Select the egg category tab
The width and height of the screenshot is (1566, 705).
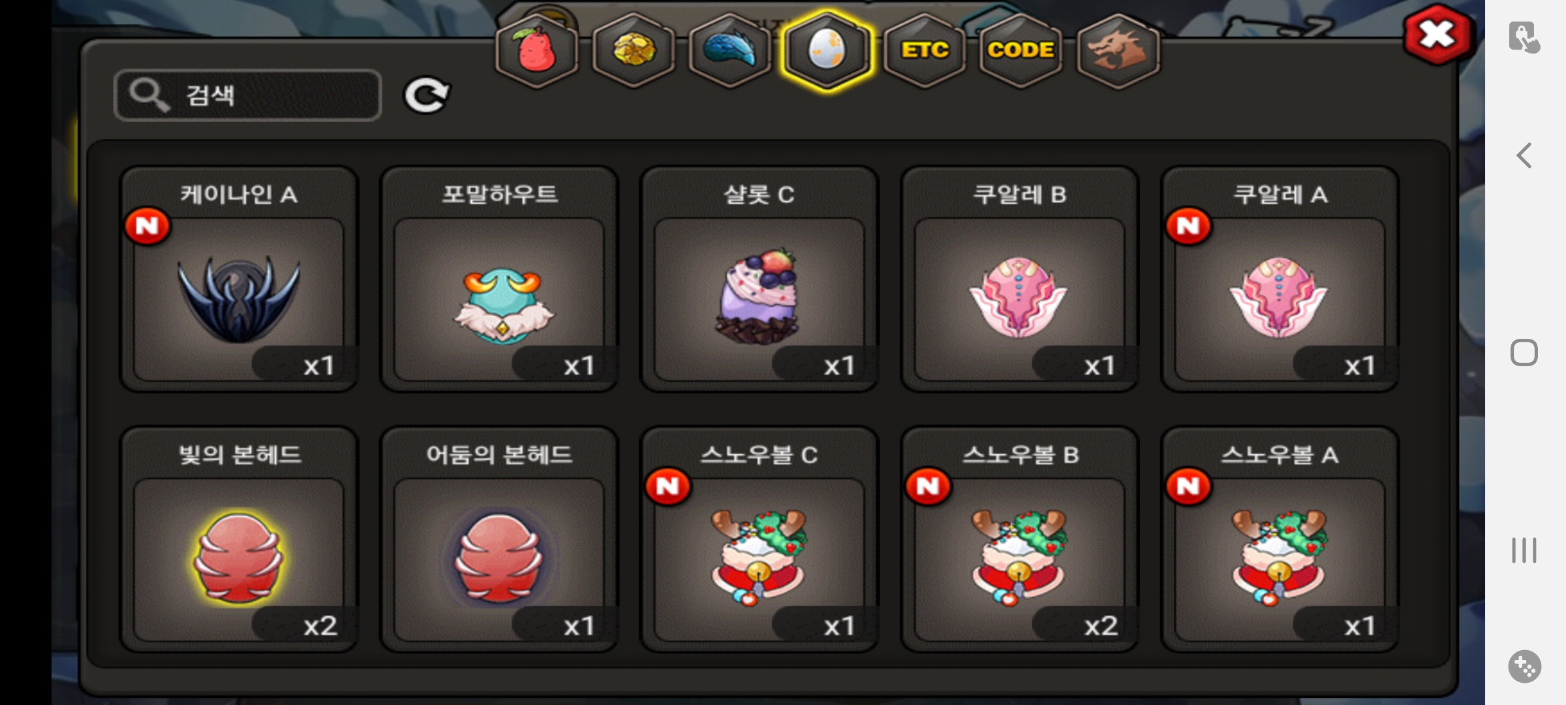tap(827, 50)
